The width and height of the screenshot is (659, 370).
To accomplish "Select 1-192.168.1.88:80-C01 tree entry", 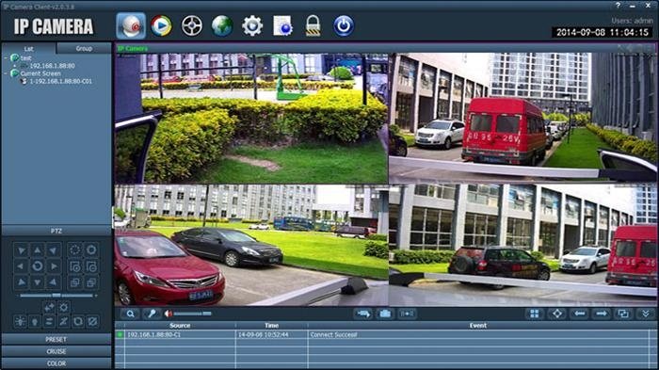I will 60,81.
